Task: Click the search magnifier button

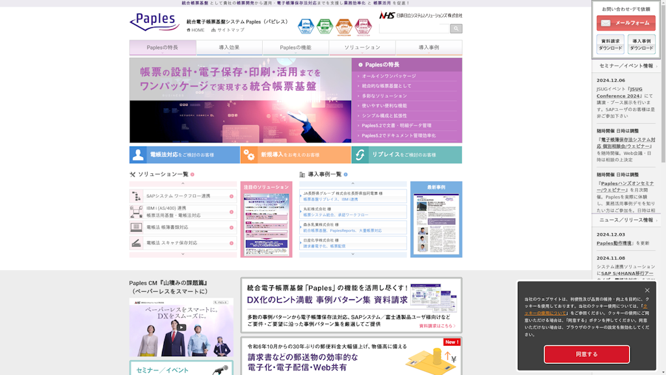Action: 456,29
